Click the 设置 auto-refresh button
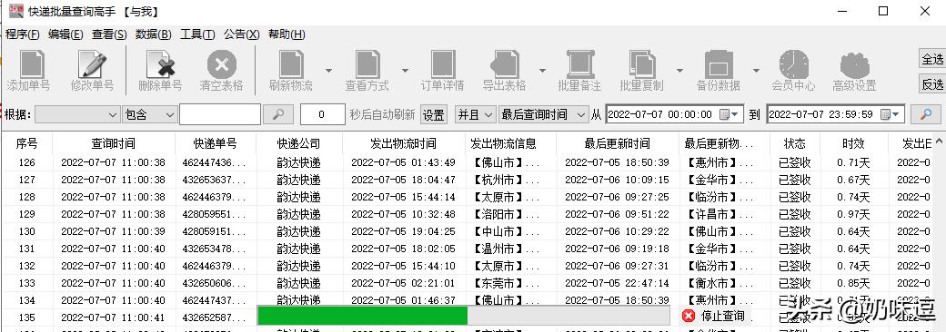Screen dimensions: 946x332 434,114
